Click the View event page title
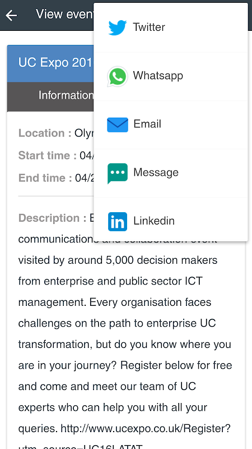Screen dimensions: 252x449 (x=64, y=14)
